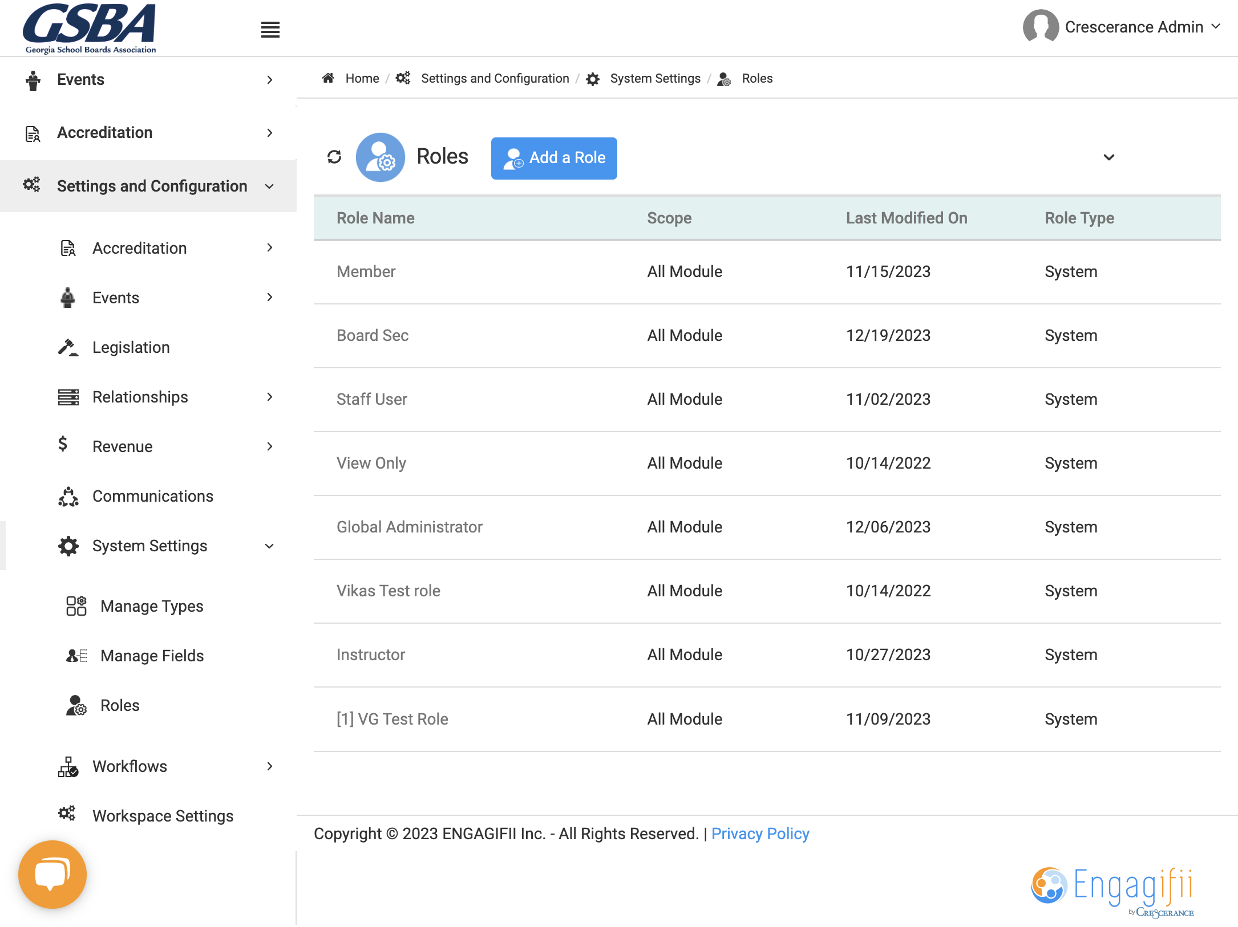Open the Global Administrator role row
Screen dimensions: 1238x927
pyautogui.click(x=767, y=527)
